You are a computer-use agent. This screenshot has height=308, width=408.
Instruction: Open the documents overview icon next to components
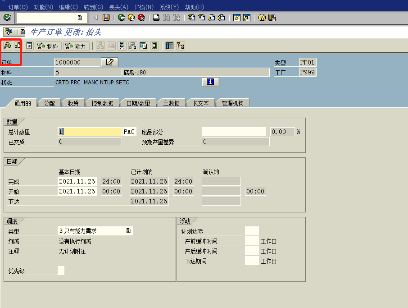pyautogui.click(x=144, y=46)
